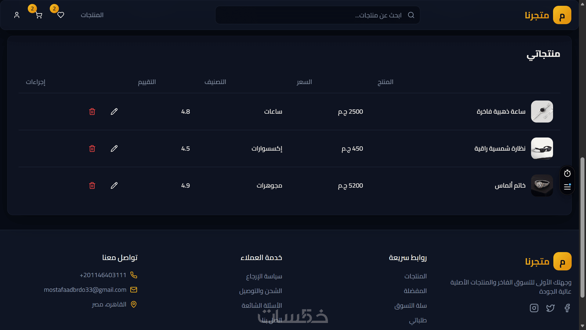Viewport: 586px width, 330px height.
Task: Delete the sunglasses product row
Action: click(x=92, y=148)
